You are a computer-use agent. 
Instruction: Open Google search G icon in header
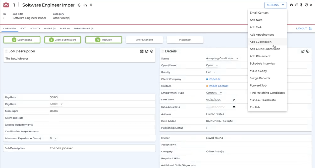point(79,5)
